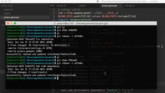
Task: Click 'rewrite propre.gemspec (80%)' line
Action: pyautogui.click(x=25, y=51)
